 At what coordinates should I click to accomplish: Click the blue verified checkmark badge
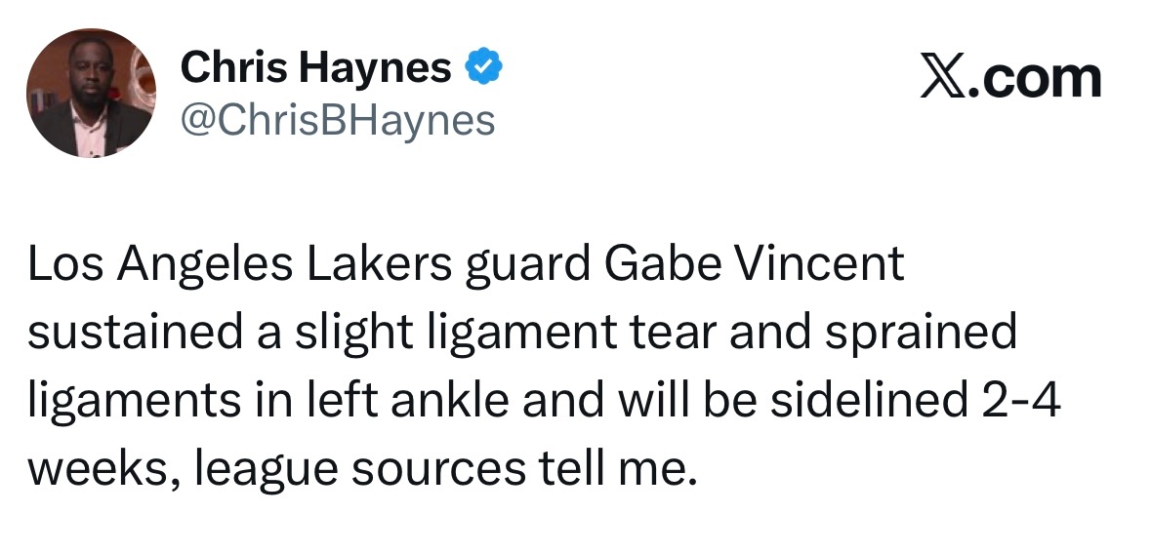click(x=482, y=67)
